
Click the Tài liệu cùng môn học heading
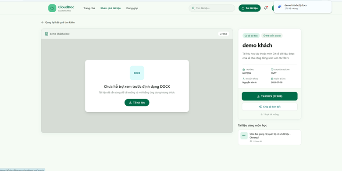tap(252, 125)
